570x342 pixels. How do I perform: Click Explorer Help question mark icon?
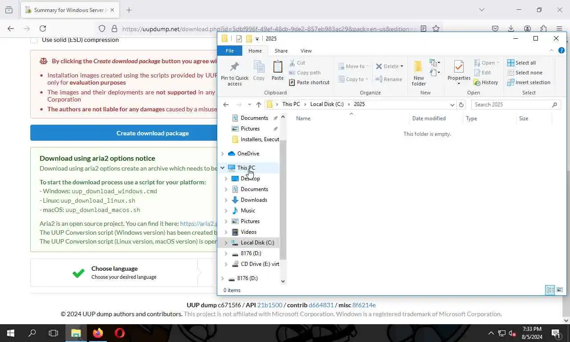coord(562,51)
